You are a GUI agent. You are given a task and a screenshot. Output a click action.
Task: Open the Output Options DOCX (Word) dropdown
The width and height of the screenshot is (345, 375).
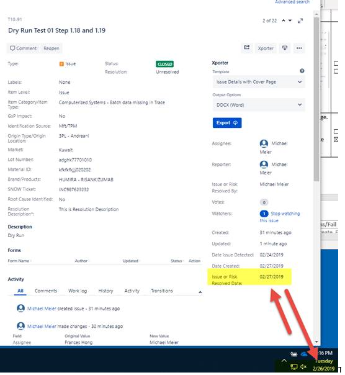[259, 105]
